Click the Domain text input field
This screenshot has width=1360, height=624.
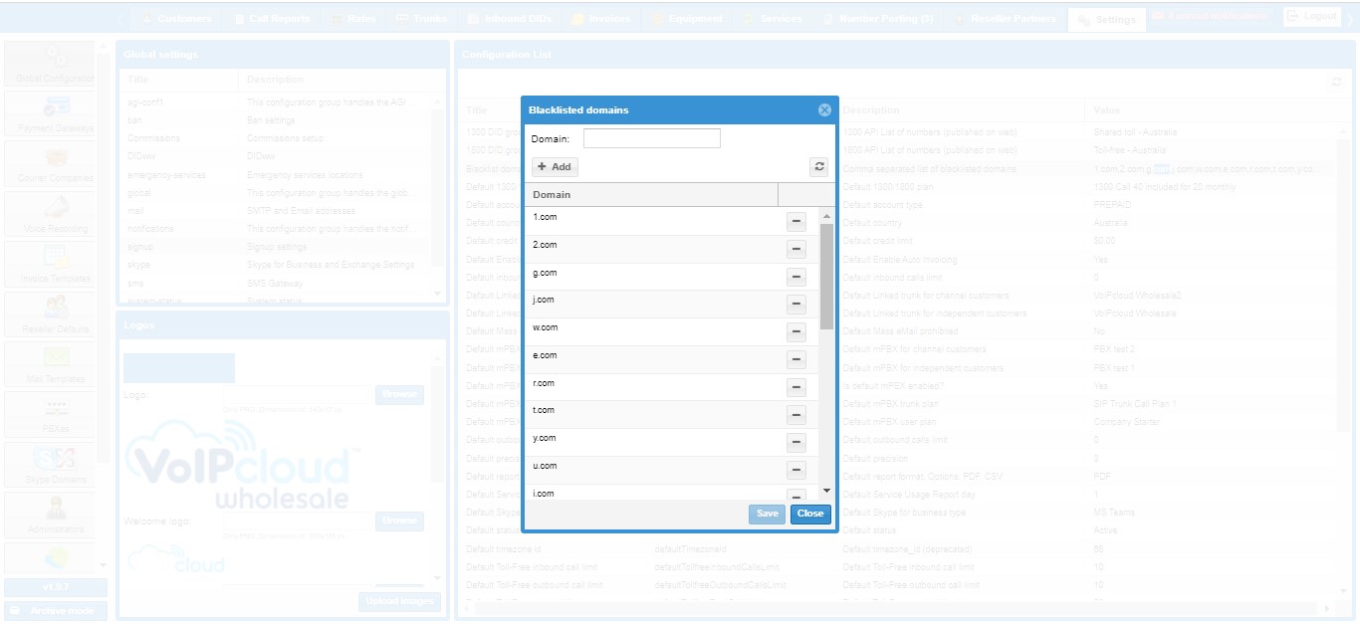(x=652, y=138)
